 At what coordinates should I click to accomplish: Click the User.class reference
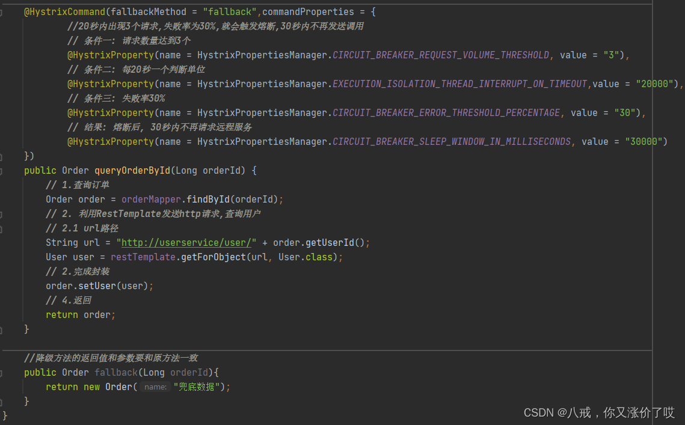[x=304, y=257]
